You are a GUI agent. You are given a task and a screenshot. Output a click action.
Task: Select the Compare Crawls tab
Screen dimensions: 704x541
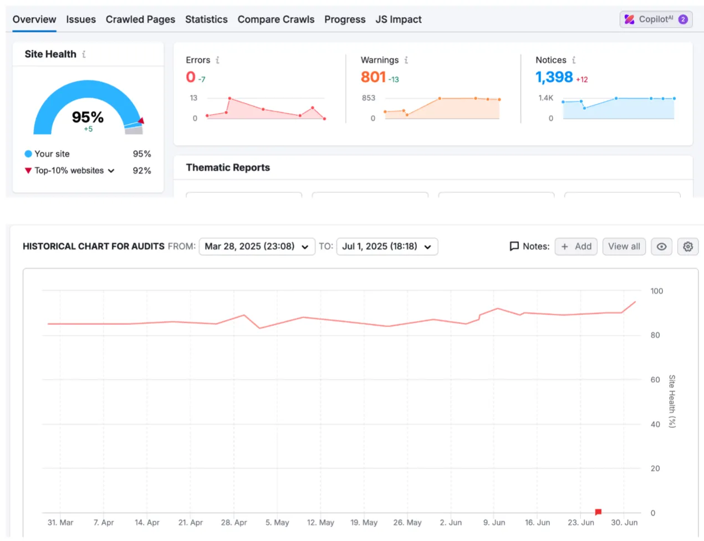(276, 19)
